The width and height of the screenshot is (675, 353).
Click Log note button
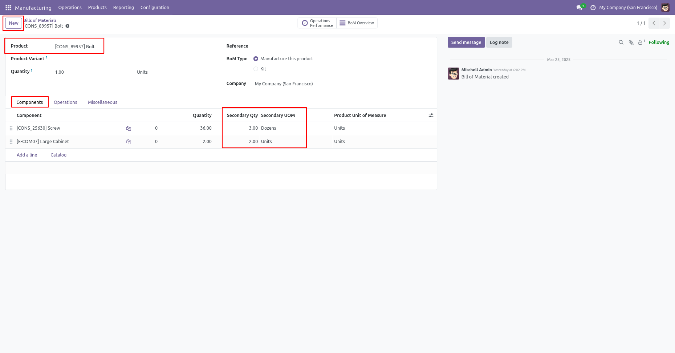499,42
